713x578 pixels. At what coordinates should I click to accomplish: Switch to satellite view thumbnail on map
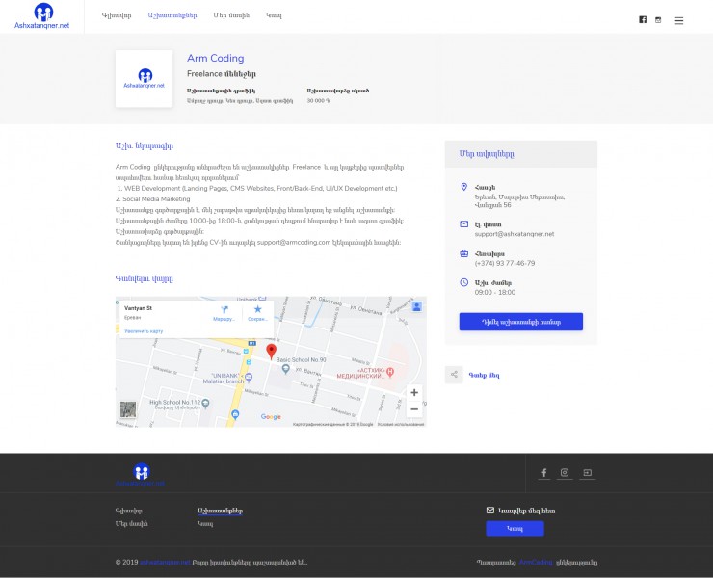[128, 409]
